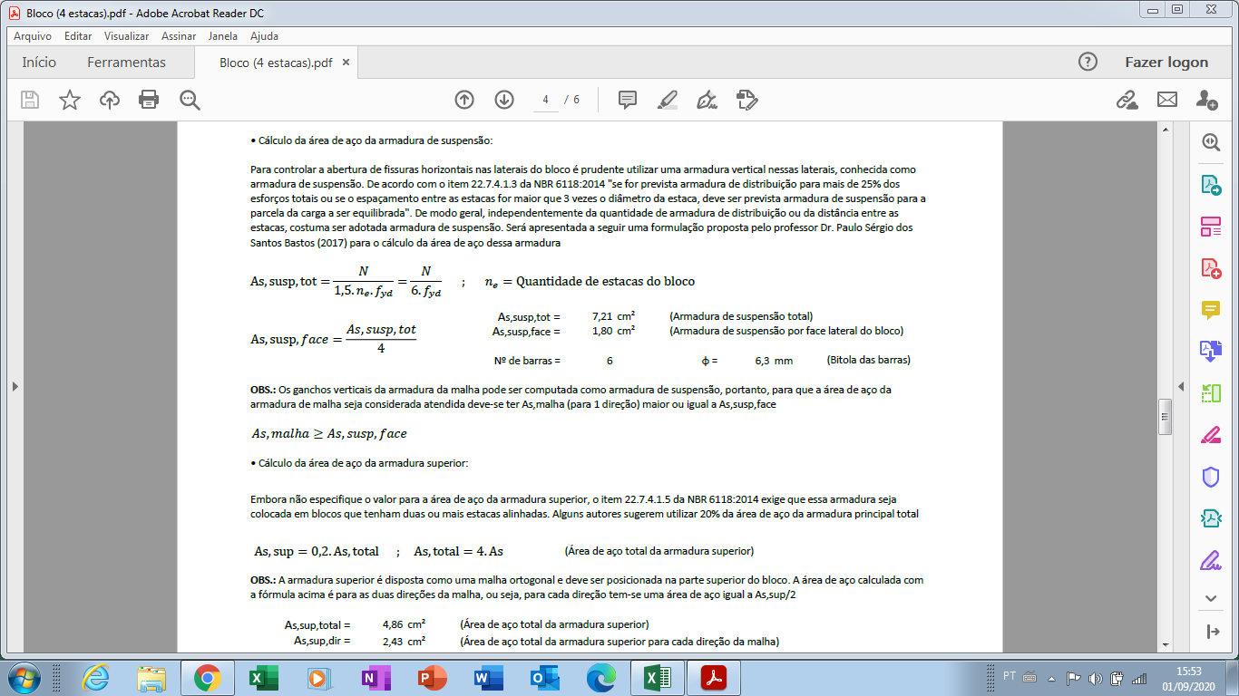
Task: Expand more tools with the down chevron
Action: pyautogui.click(x=1211, y=598)
